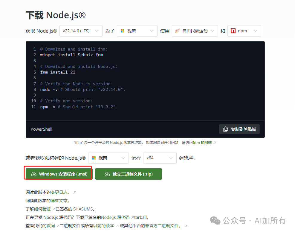The image size is (295, 232).
Task: Download the 独立二进制文件 (.zip)
Action: (x=129, y=174)
